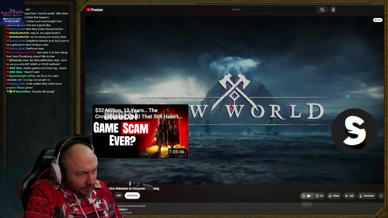Screen dimensions: 388x218
Task: Click the magnifying glass search button
Action: (322, 10)
